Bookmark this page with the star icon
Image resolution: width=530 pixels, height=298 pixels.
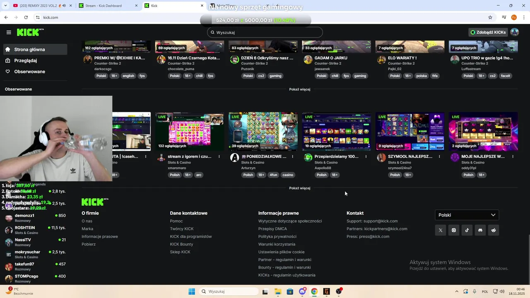[x=490, y=17]
